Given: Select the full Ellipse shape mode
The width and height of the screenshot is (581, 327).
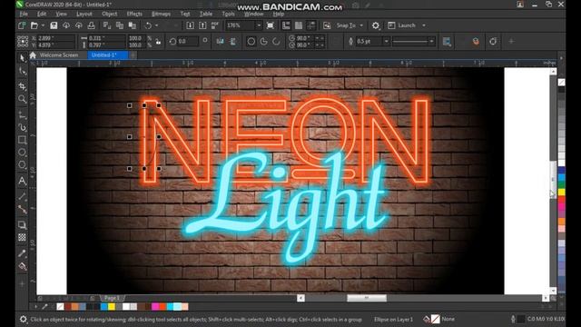Looking at the screenshot, I should click(x=251, y=42).
